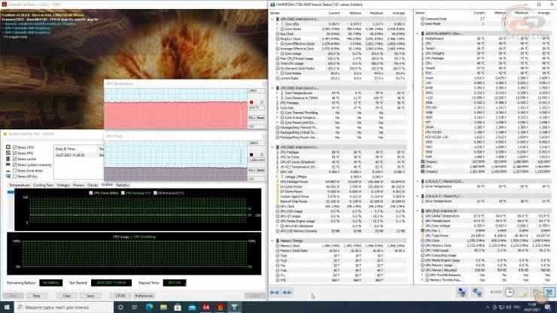Enable the Stress local disks checkbox
Image resolution: width=557 pixels, height=313 pixels.
pos(14,171)
